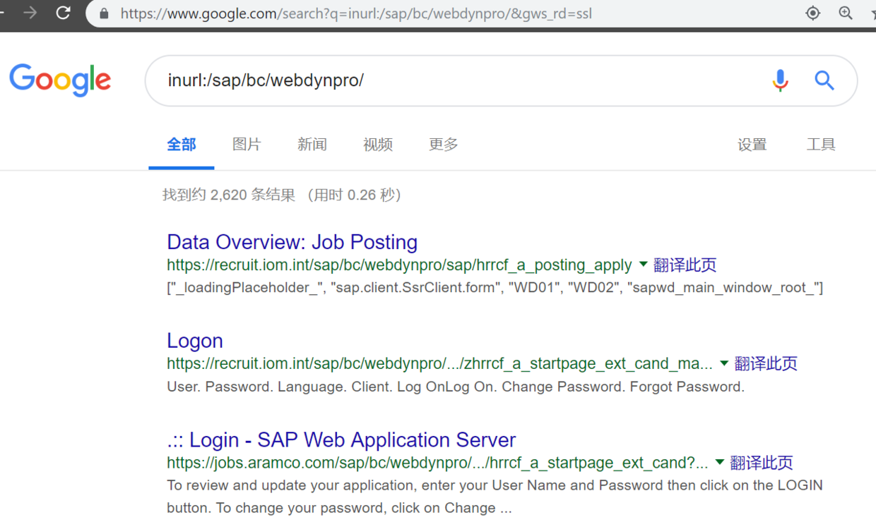Open the 工具 search tools
The height and width of the screenshot is (527, 876).
coord(821,145)
